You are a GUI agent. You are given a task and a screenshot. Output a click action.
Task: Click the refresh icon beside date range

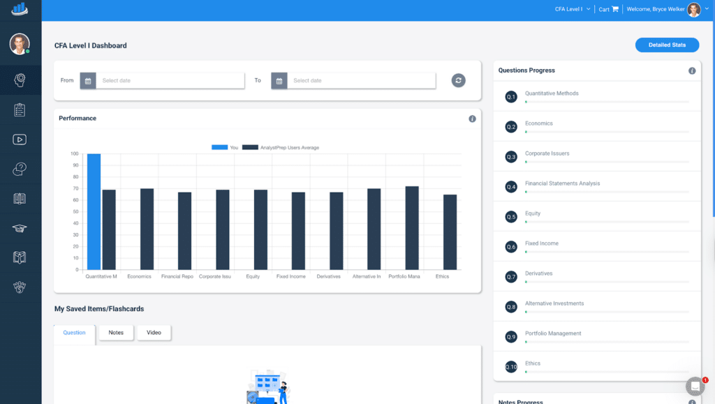pyautogui.click(x=458, y=80)
